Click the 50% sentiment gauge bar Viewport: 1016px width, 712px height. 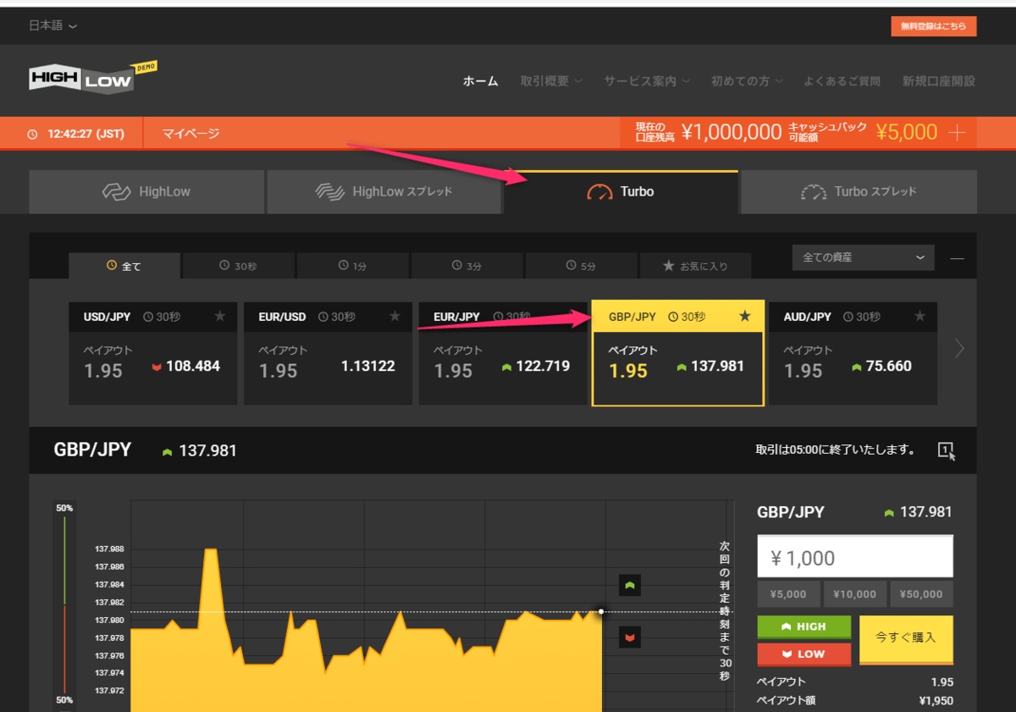point(64,604)
